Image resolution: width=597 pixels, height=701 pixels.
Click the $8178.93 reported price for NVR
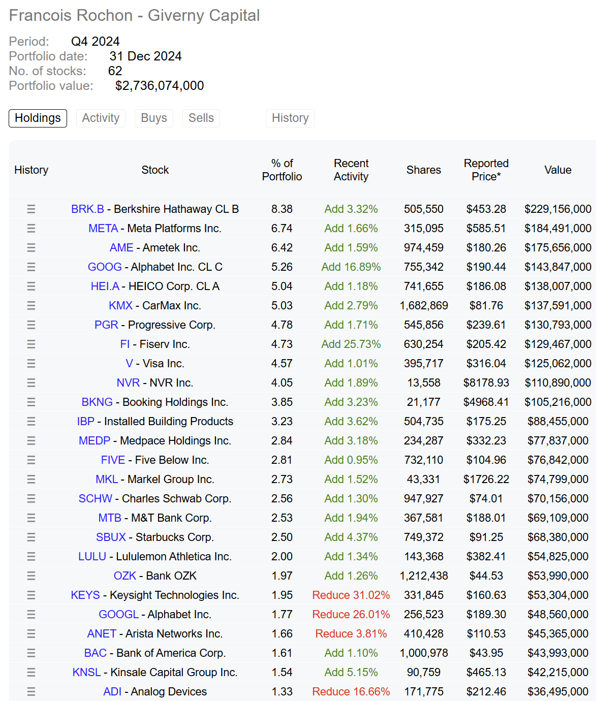click(486, 383)
